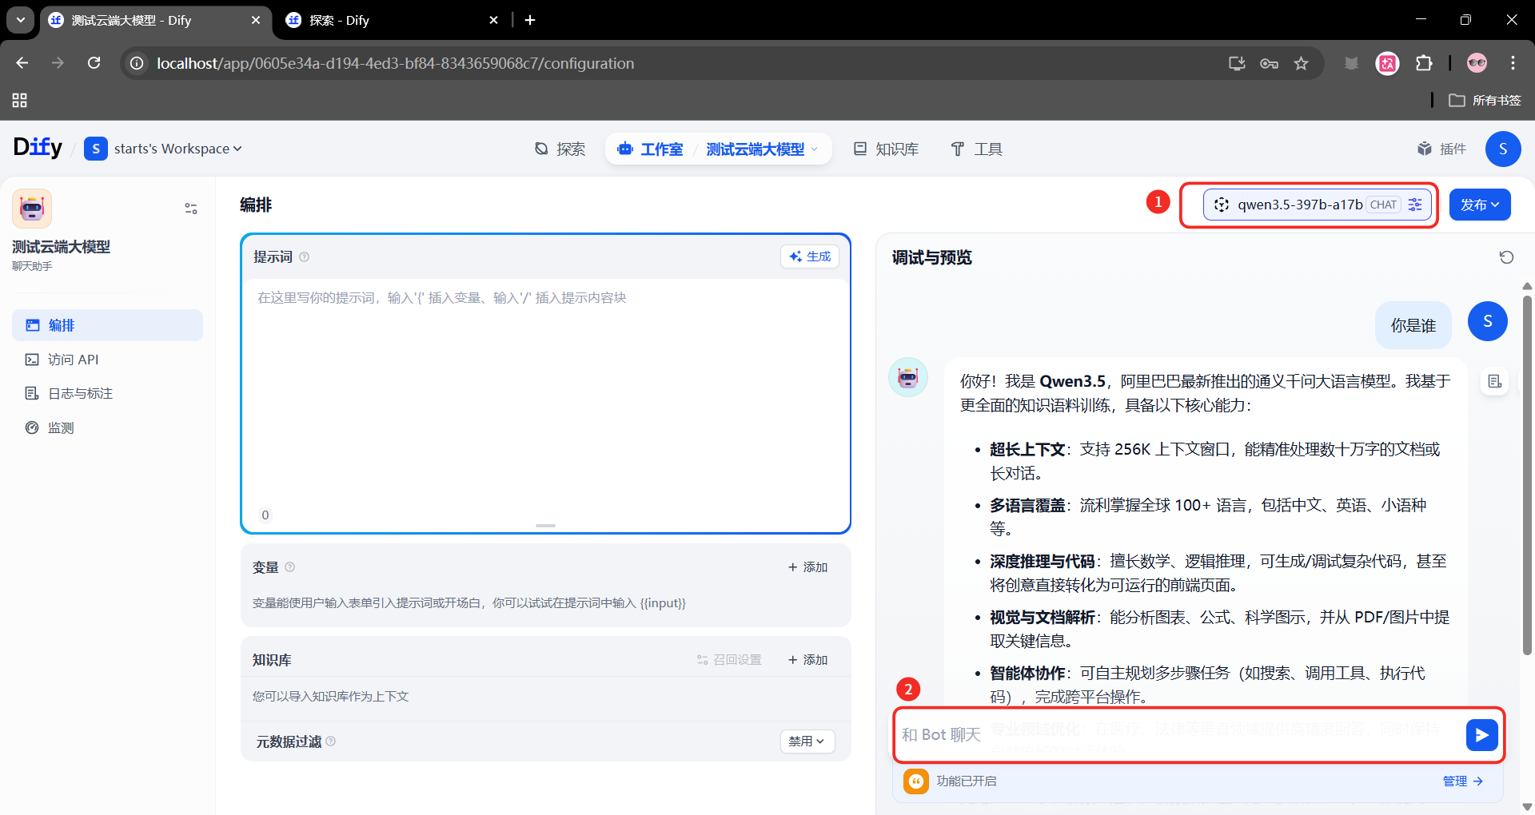
Task: Click the 你是谁 chat message
Action: tap(1413, 325)
